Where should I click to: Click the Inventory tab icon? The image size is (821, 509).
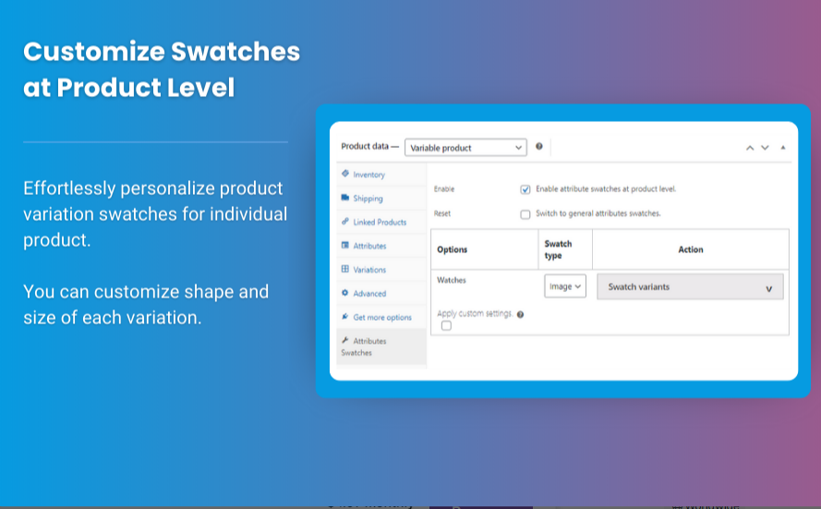coord(345,174)
